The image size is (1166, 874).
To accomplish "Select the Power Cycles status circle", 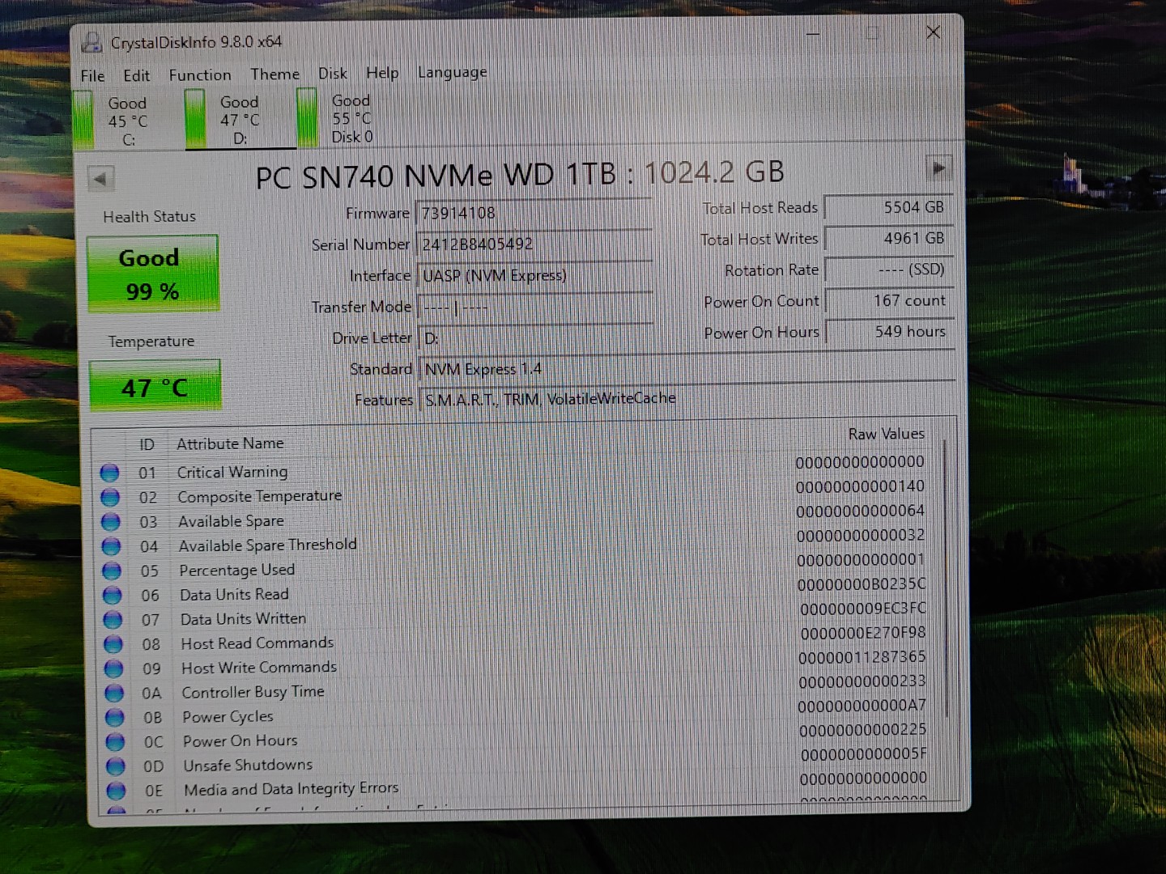I will (x=115, y=718).
